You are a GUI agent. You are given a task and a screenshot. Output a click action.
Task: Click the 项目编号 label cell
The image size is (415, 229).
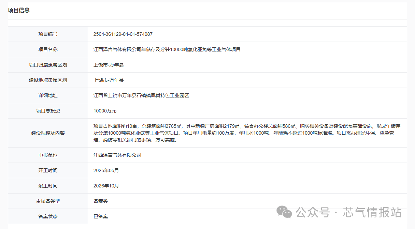point(48,34)
